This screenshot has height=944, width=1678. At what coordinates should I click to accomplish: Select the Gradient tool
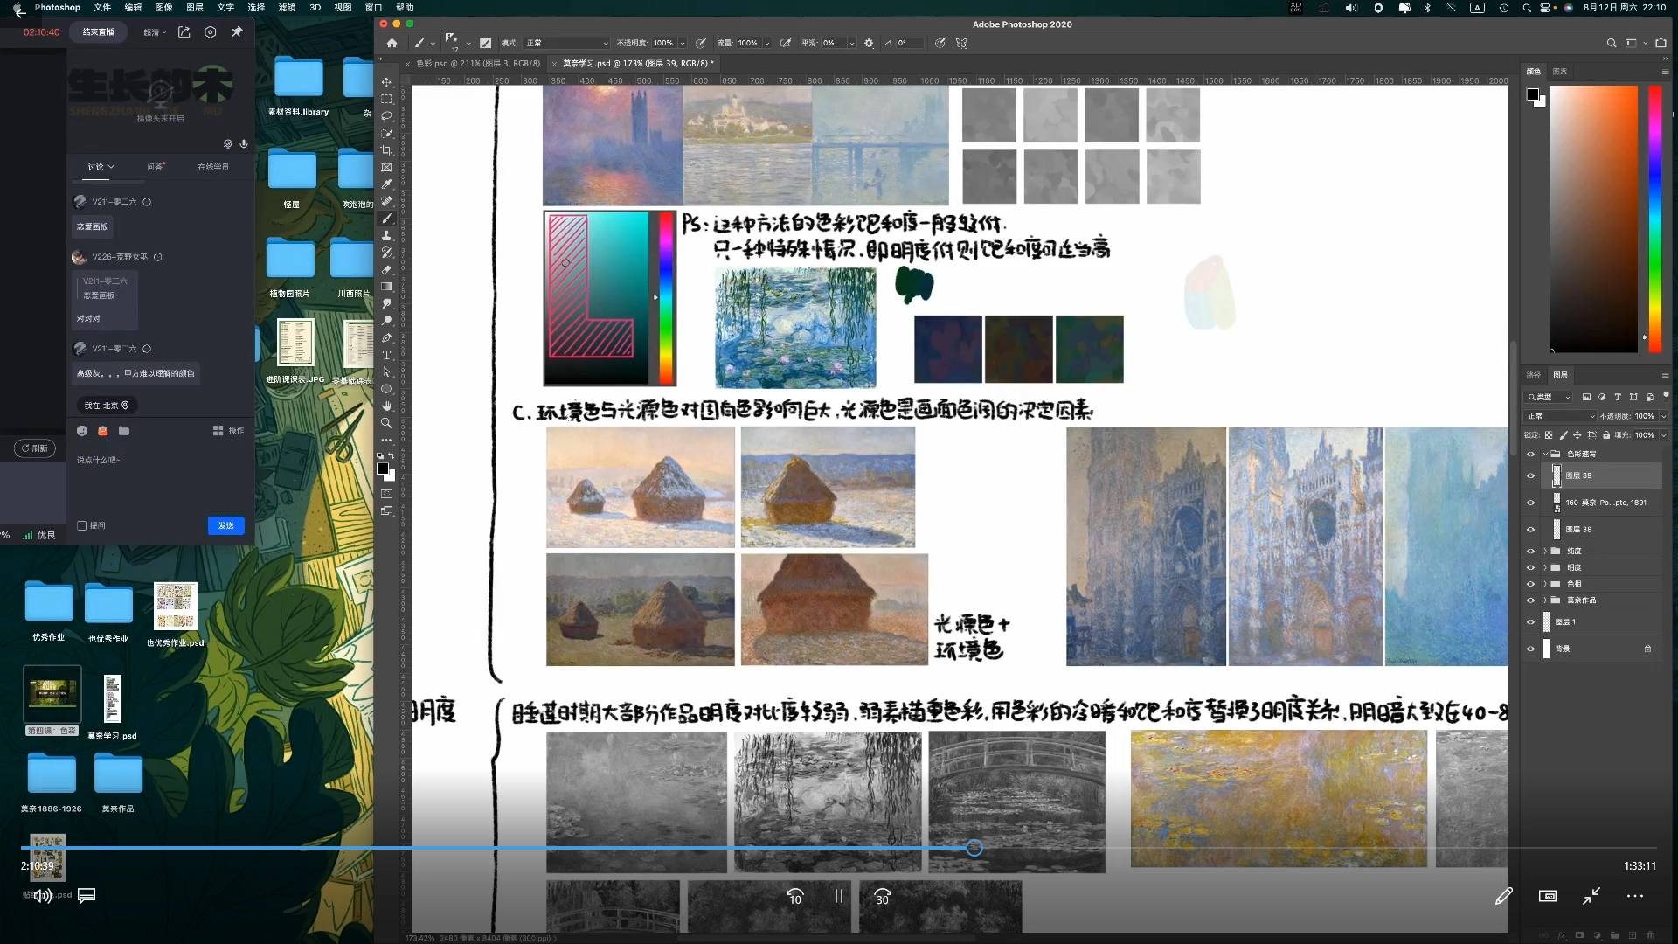tap(386, 287)
